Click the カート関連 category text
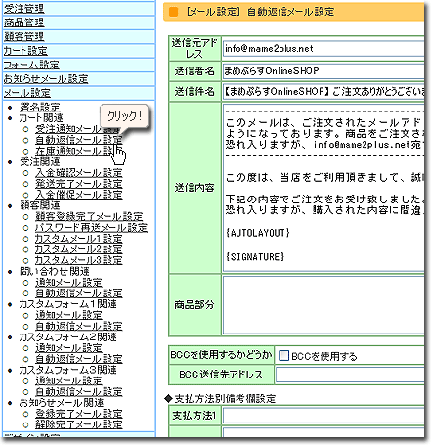 click(41, 117)
